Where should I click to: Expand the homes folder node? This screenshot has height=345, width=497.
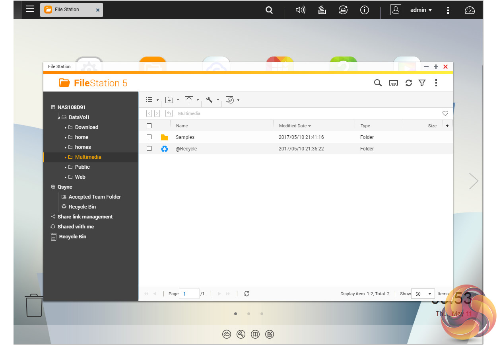coord(66,147)
